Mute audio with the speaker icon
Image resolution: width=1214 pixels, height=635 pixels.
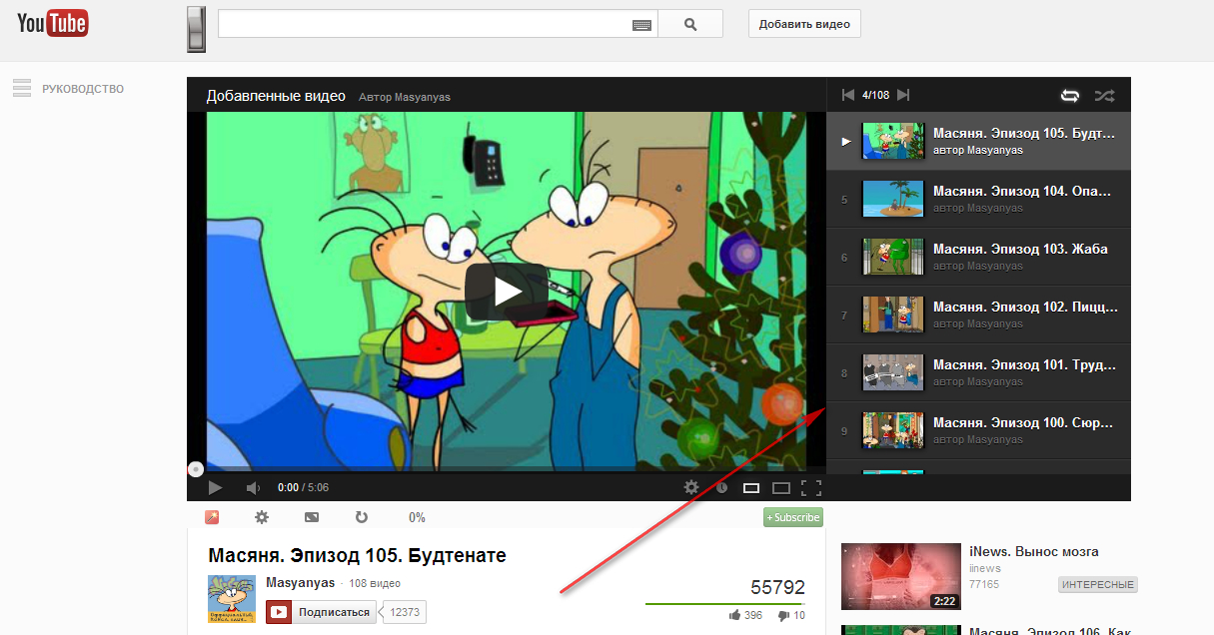click(253, 487)
